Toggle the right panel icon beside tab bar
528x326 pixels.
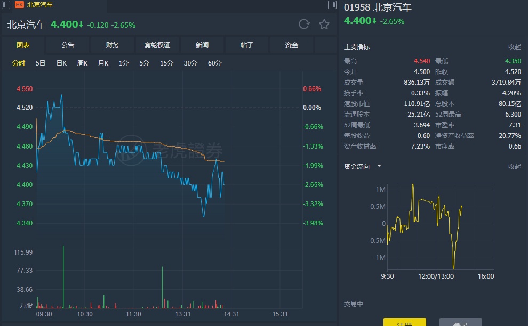[x=332, y=5]
